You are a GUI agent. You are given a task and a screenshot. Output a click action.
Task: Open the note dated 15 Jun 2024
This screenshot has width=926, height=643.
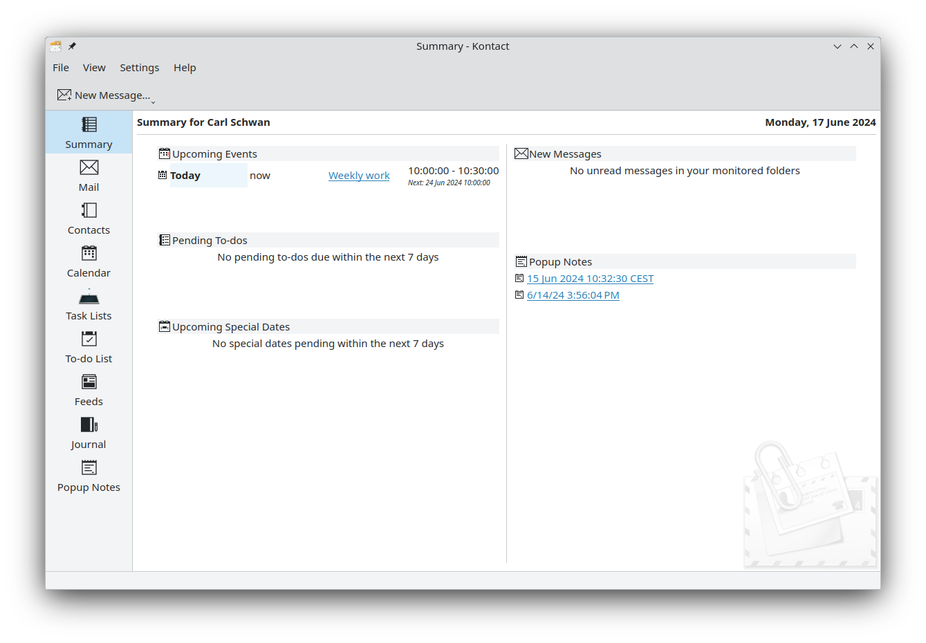click(x=590, y=278)
